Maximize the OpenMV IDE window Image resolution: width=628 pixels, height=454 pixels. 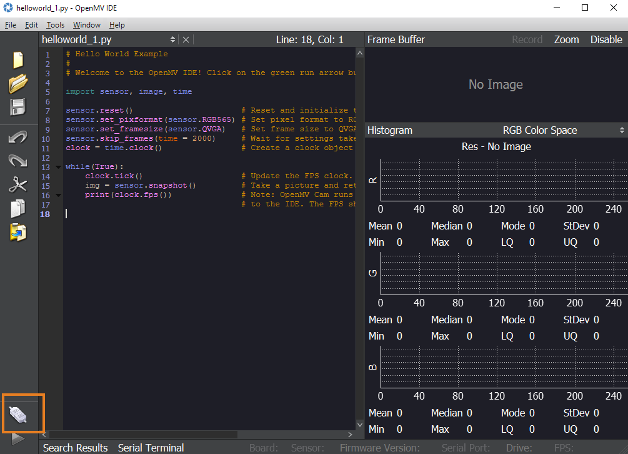coord(585,8)
